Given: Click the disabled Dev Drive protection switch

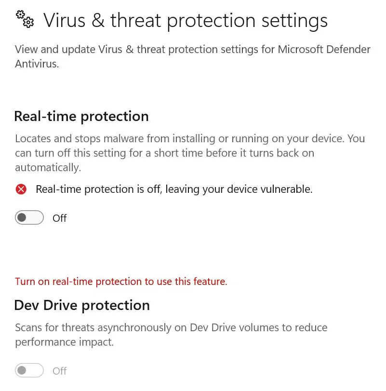Looking at the screenshot, I should pos(29,371).
